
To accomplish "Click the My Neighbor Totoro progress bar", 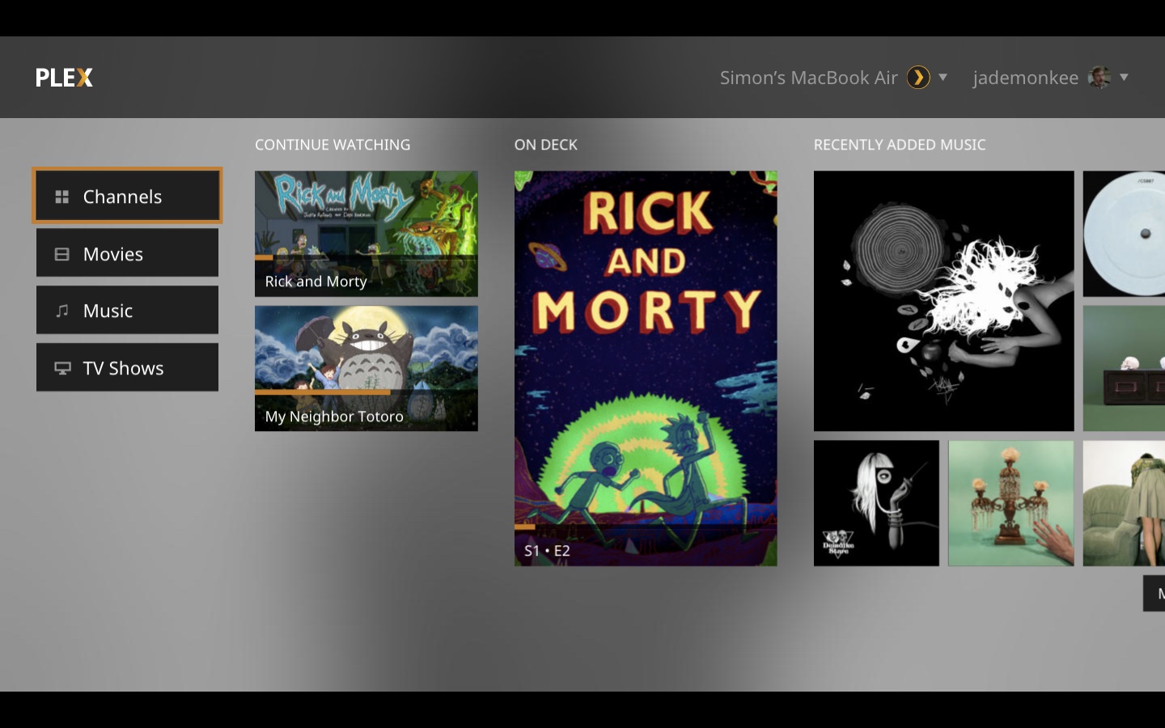I will [366, 392].
